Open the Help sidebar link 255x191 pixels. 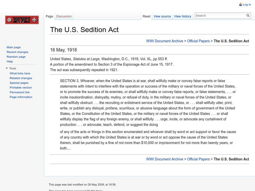click(10, 61)
